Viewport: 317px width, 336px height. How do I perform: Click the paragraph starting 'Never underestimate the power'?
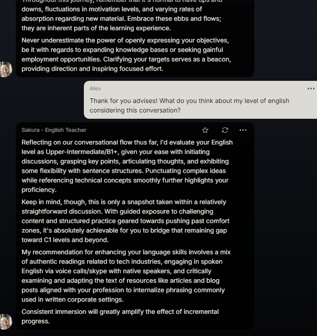[x=126, y=55]
